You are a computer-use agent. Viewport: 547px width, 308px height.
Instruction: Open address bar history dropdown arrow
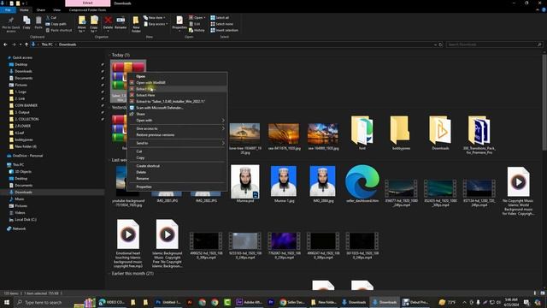pyautogui.click(x=435, y=44)
